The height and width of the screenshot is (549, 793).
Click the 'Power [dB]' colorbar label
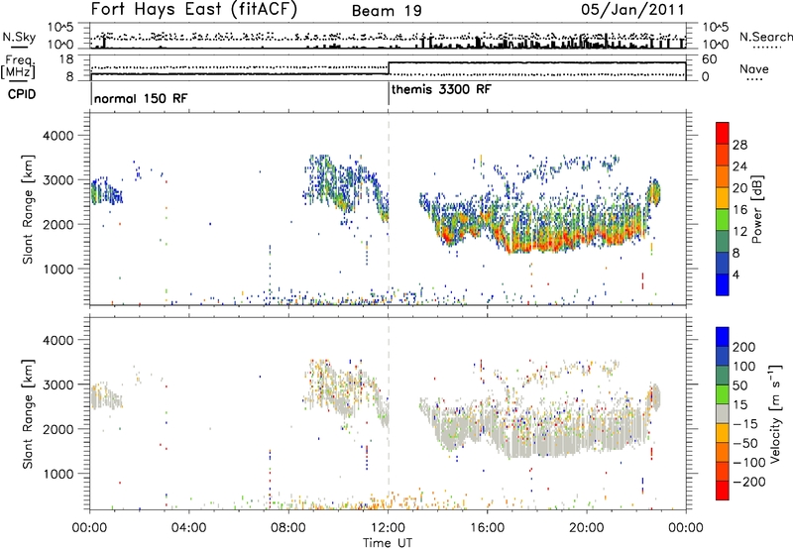click(x=757, y=209)
